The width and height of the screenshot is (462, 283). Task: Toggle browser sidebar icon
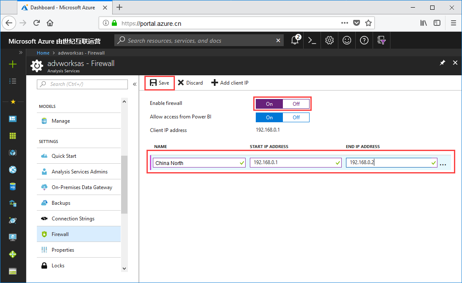point(437,23)
